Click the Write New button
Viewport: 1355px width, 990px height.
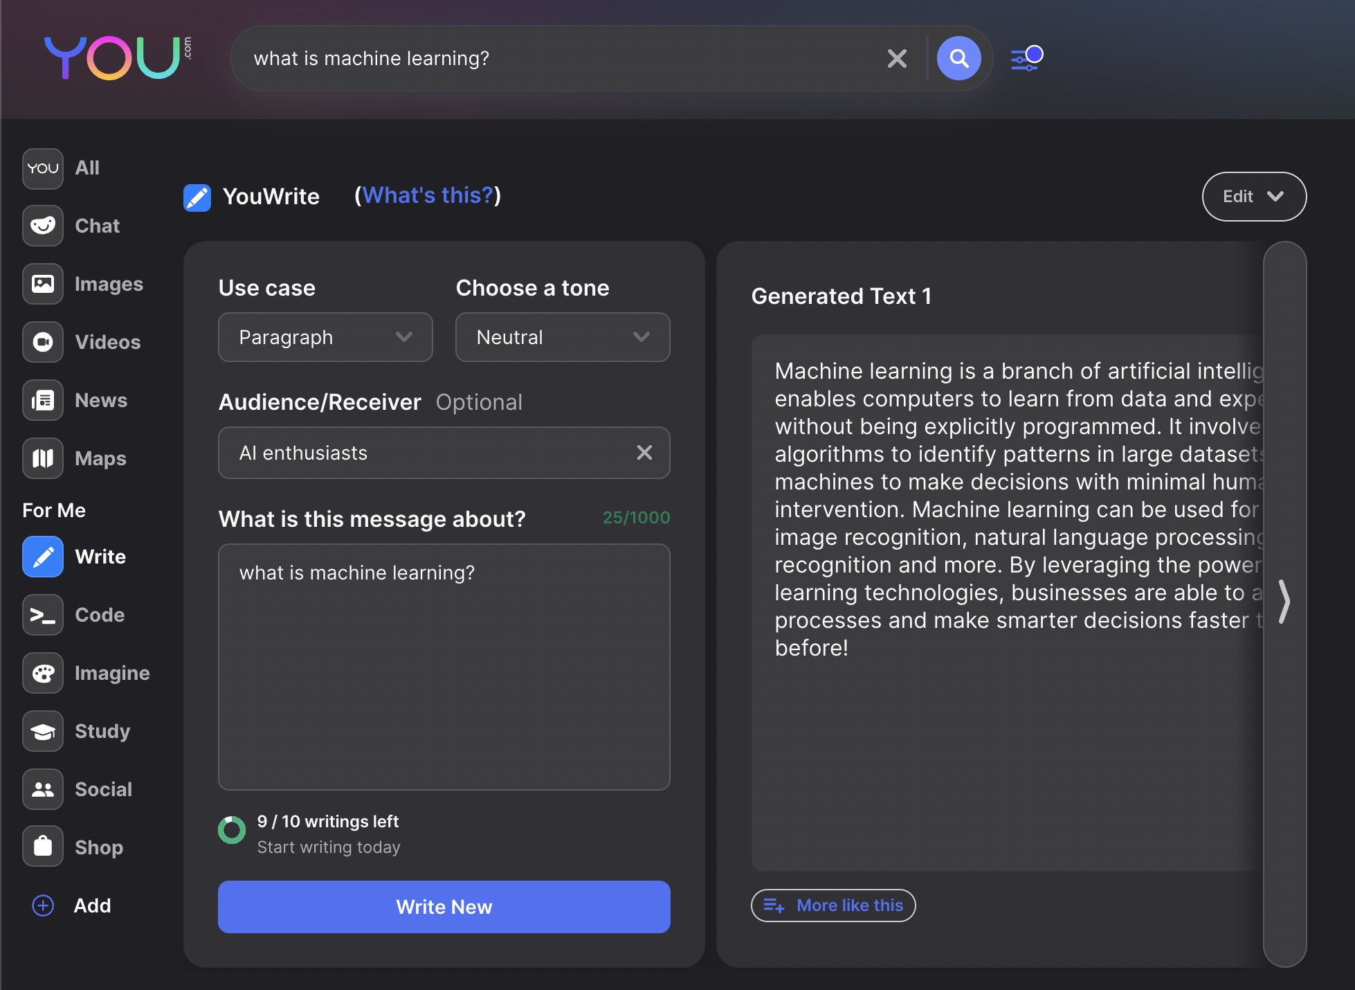click(x=444, y=907)
